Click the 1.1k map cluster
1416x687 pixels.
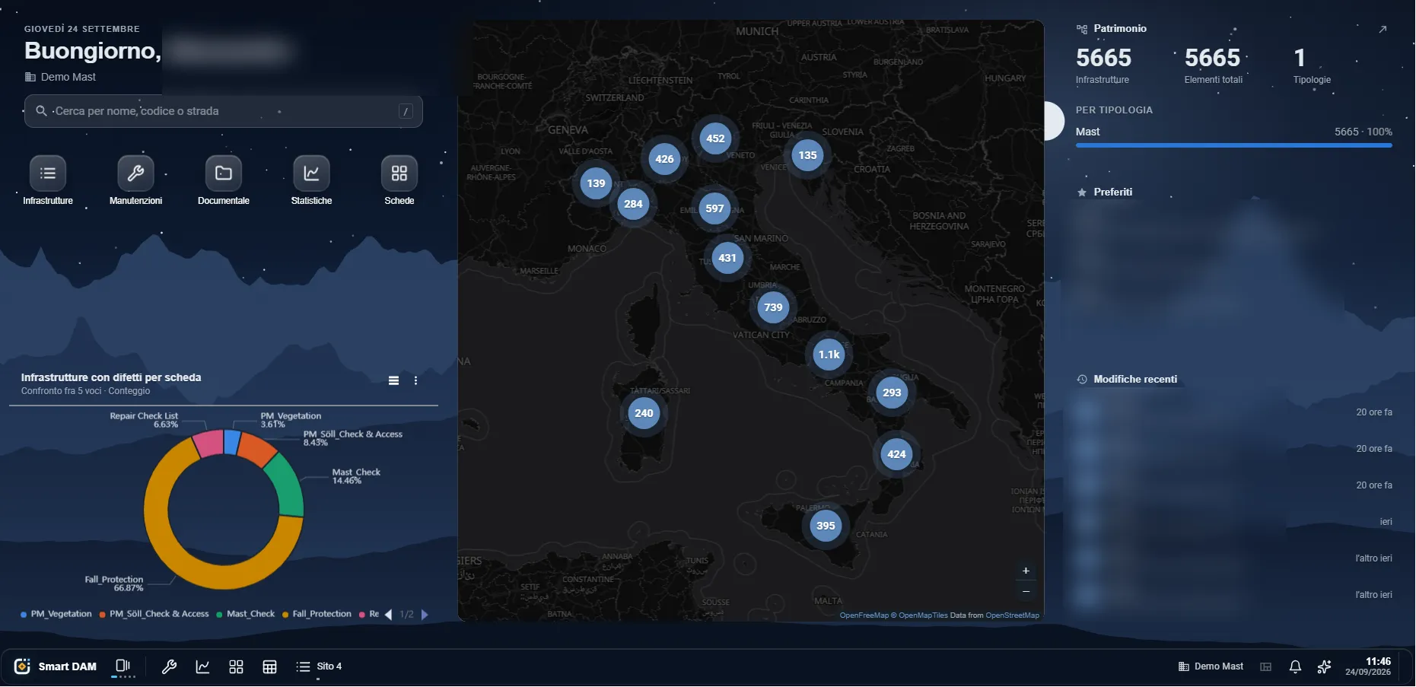point(829,355)
